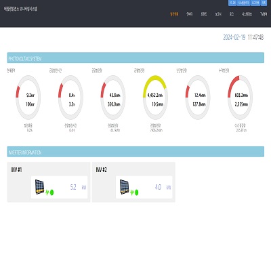Click the INVERTER INFORMATION section header
The height and width of the screenshot is (271, 271).
click(x=135, y=152)
